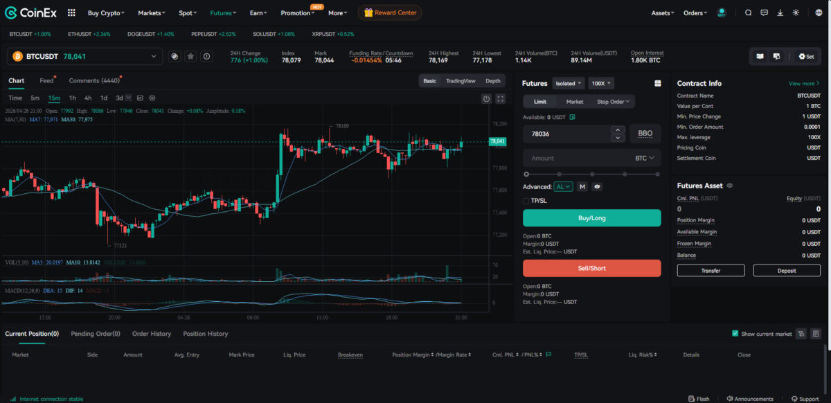The image size is (831, 403).
Task: Expand chart to fullscreen
Action: [501, 99]
